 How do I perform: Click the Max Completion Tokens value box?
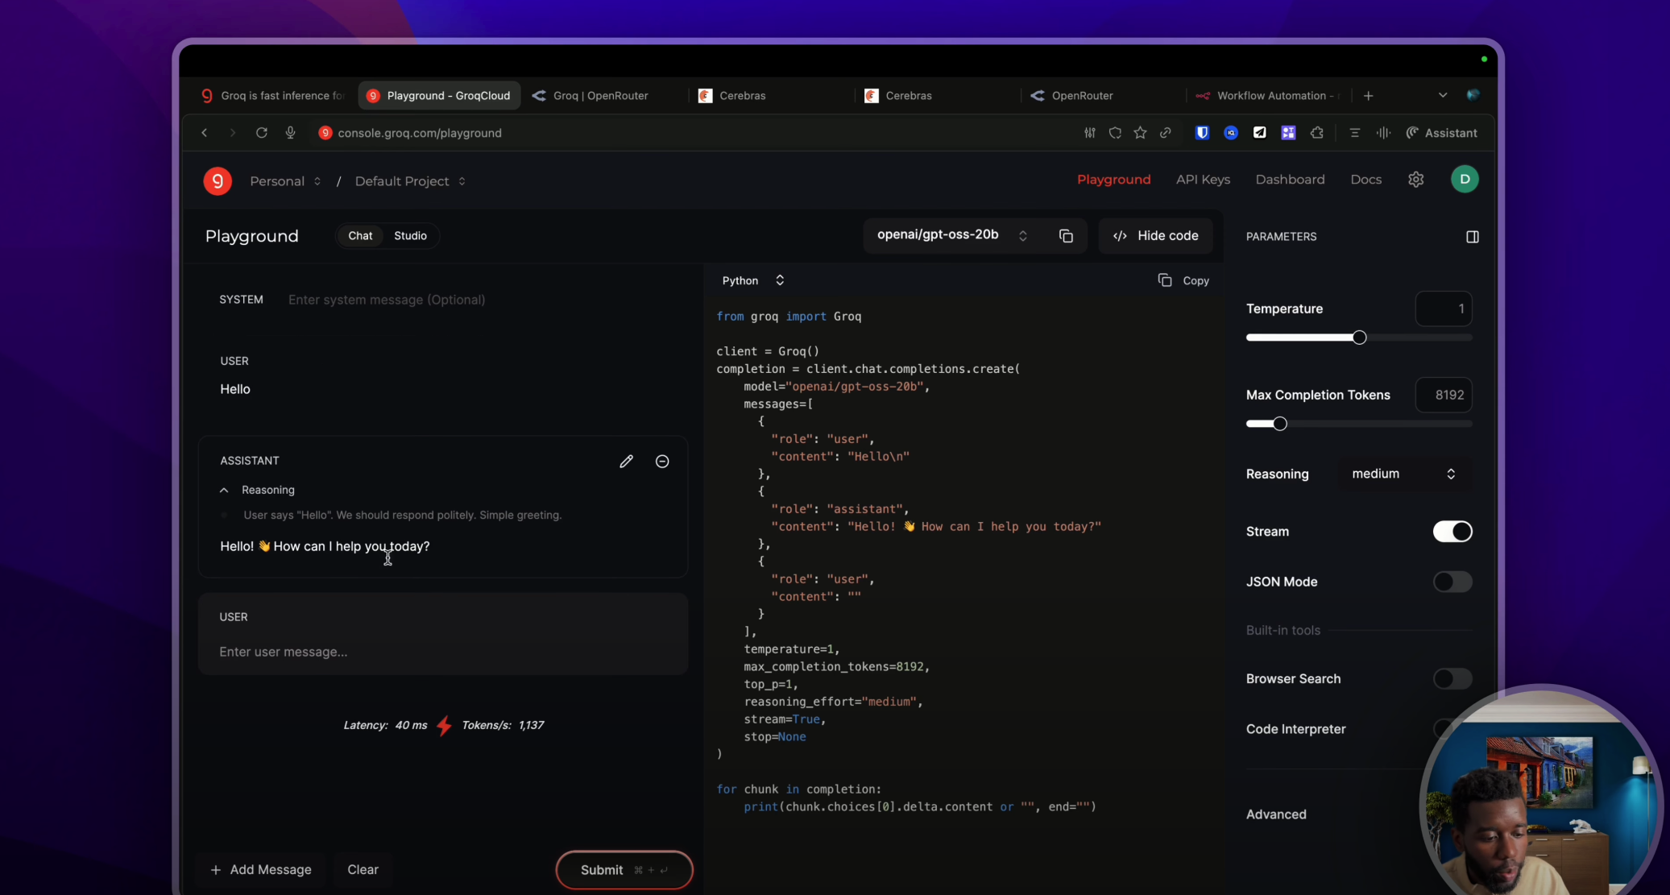(1443, 395)
